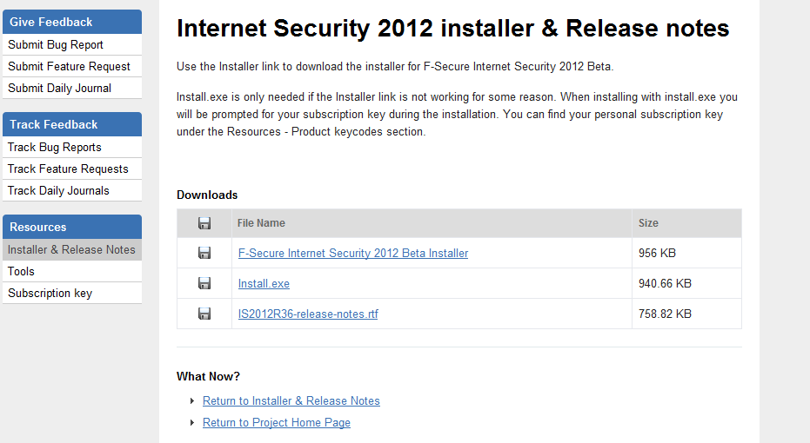
Task: Select Submit Feature Request menu item
Action: [x=69, y=67]
